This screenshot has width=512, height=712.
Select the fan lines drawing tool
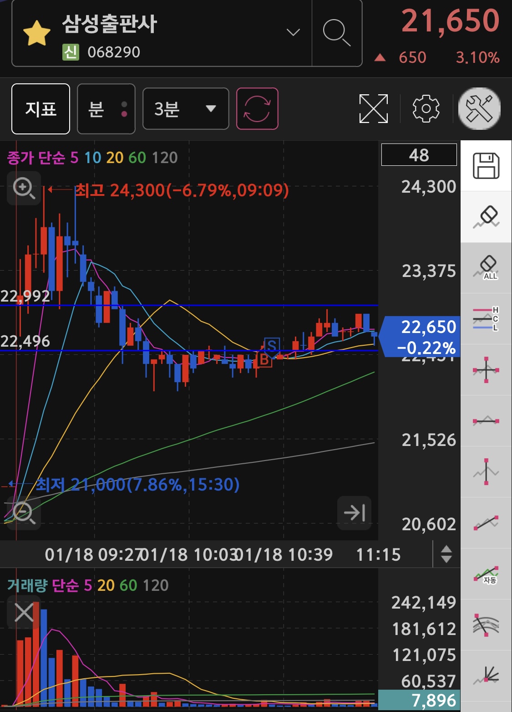(486, 676)
